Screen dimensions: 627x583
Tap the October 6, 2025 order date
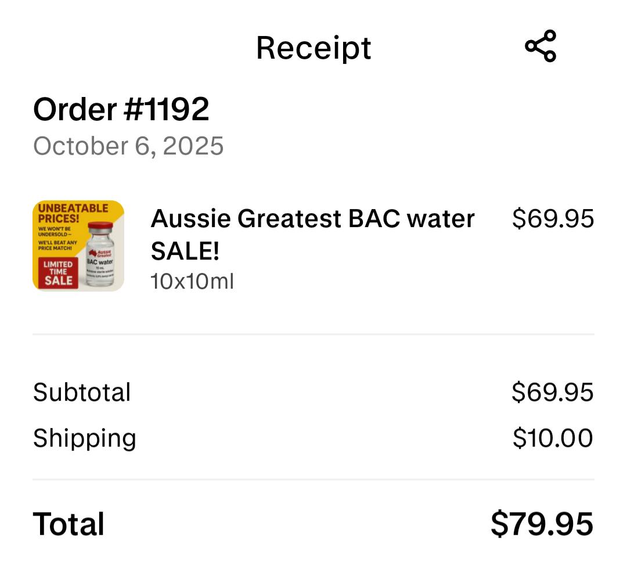click(x=128, y=146)
